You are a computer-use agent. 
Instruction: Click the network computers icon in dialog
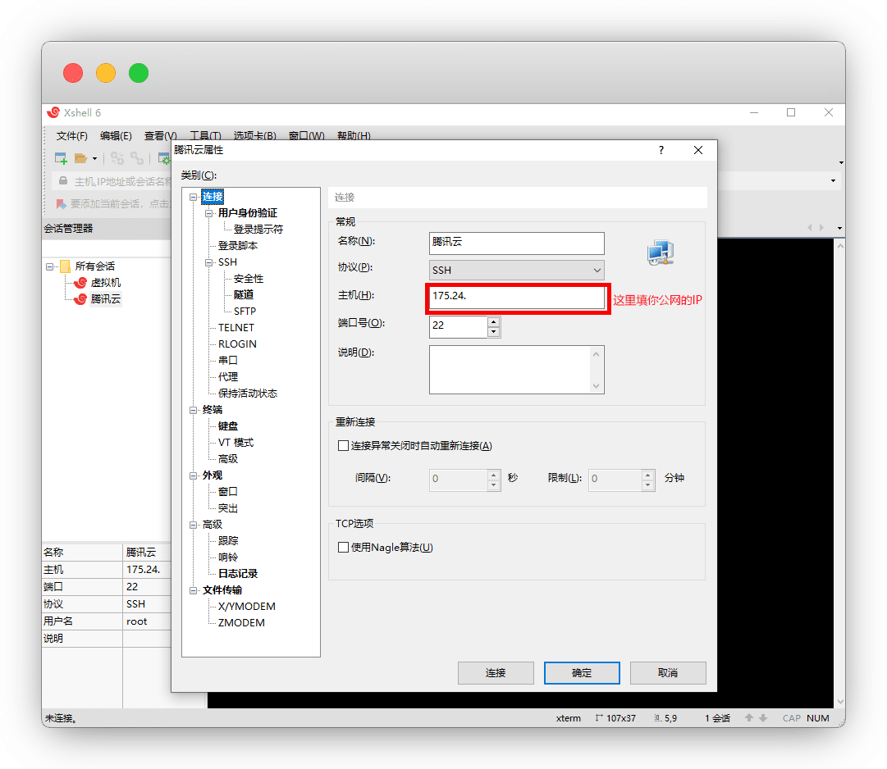[x=660, y=254]
